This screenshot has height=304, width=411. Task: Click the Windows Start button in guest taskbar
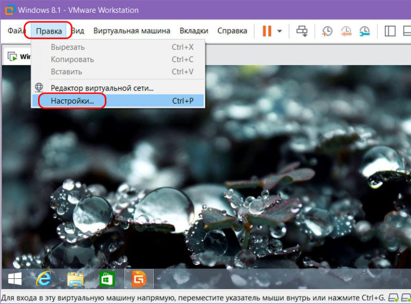click(x=14, y=279)
